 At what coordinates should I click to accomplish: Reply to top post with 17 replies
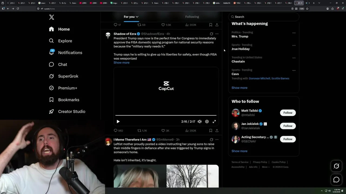[x=117, y=25]
